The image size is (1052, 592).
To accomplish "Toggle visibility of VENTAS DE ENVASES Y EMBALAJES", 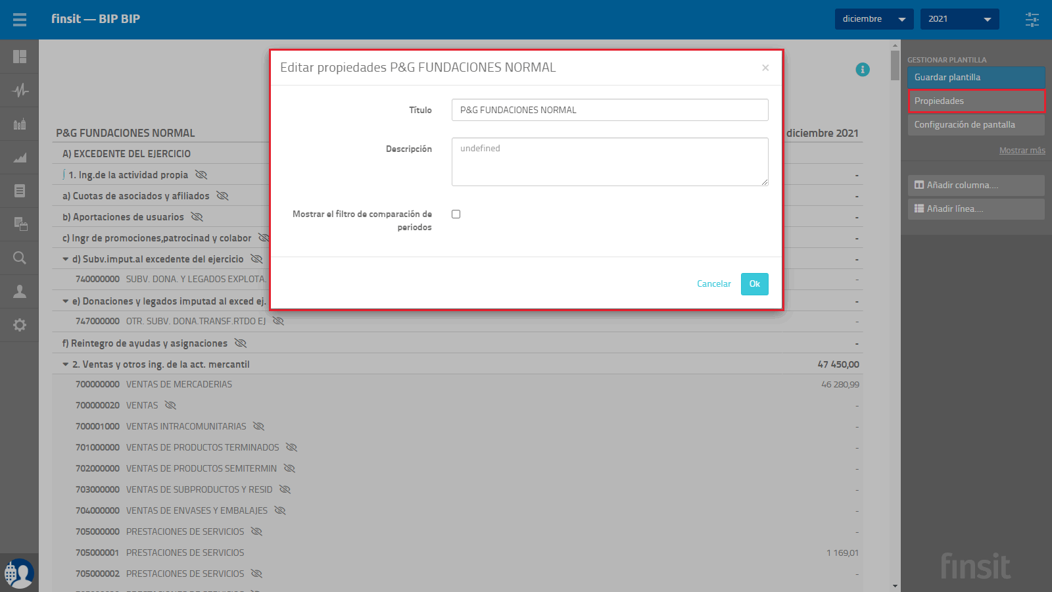I will pyautogui.click(x=279, y=510).
